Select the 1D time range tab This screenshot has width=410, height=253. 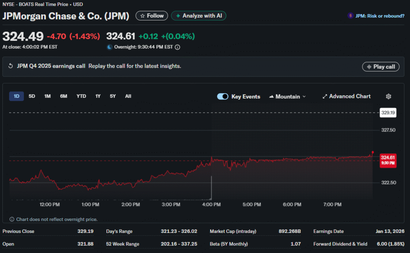16,96
